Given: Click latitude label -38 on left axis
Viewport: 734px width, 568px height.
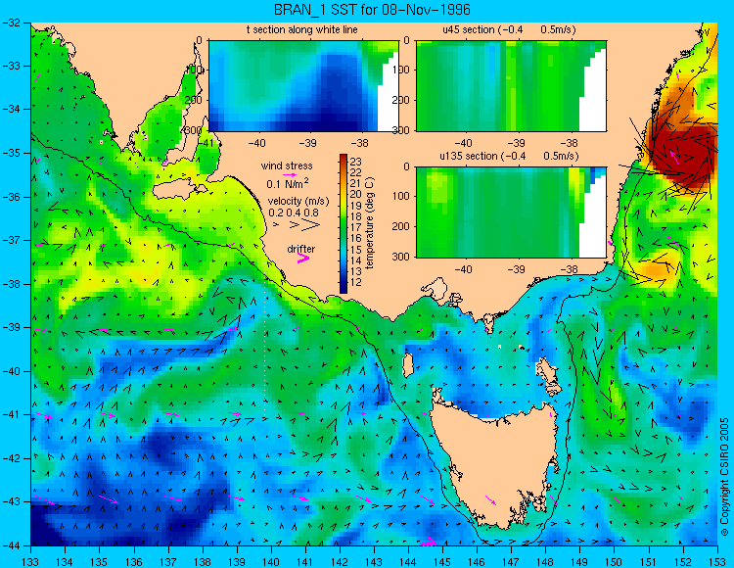Looking at the screenshot, I should point(14,284).
